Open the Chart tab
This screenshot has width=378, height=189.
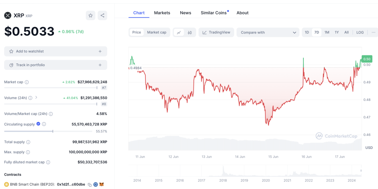click(139, 13)
